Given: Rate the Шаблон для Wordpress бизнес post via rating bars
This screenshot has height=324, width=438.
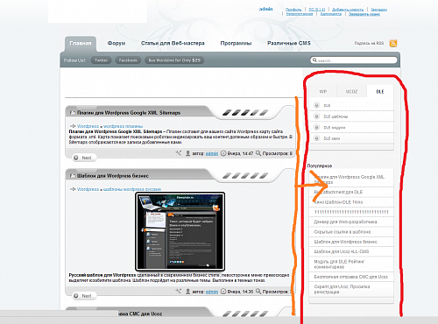Looking at the screenshot, I should click(245, 176).
